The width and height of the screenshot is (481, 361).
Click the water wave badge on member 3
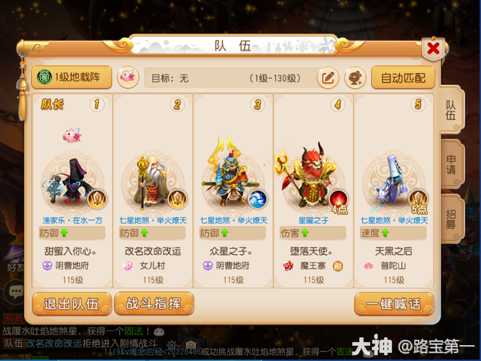(x=257, y=199)
